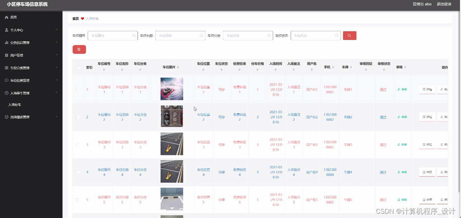
Task: Check the checkbox for row index 5
Action: tap(78, 200)
